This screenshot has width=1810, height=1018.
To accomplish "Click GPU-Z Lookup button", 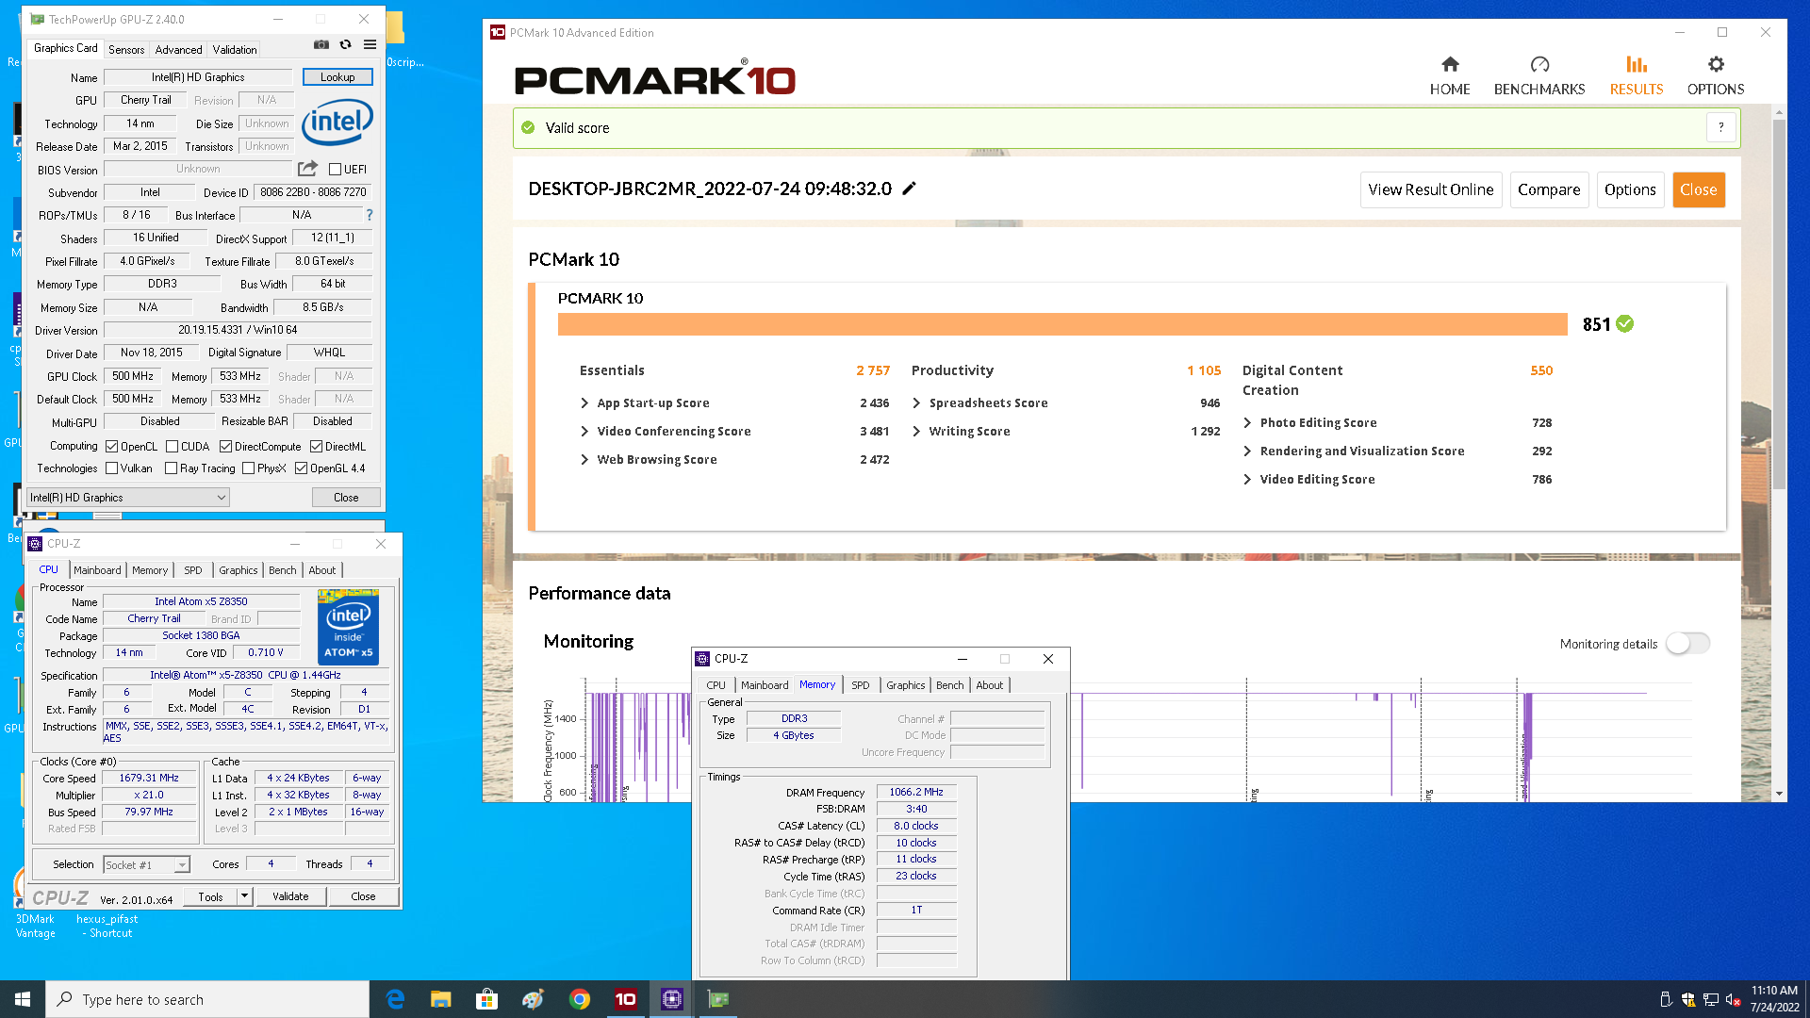I will click(337, 77).
